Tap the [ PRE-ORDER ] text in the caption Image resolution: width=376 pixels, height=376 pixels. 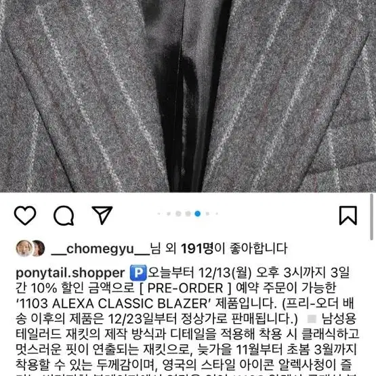coord(185,288)
